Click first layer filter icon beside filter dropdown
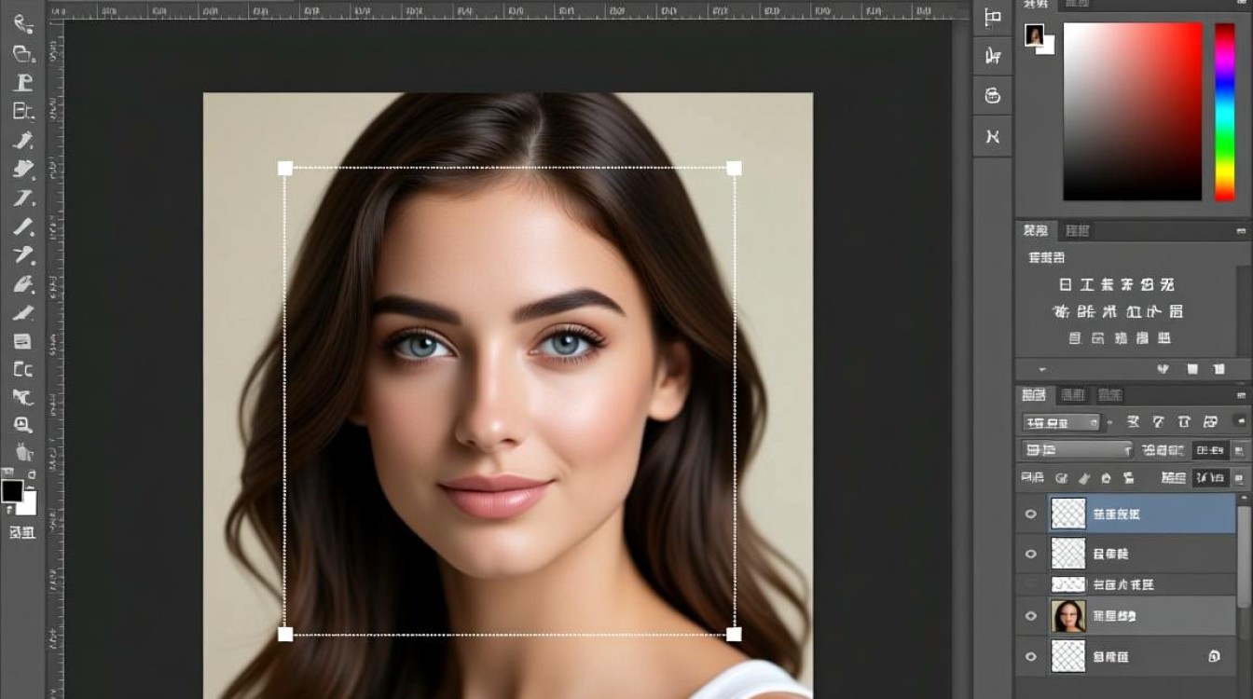This screenshot has height=699, width=1253. 1134,422
